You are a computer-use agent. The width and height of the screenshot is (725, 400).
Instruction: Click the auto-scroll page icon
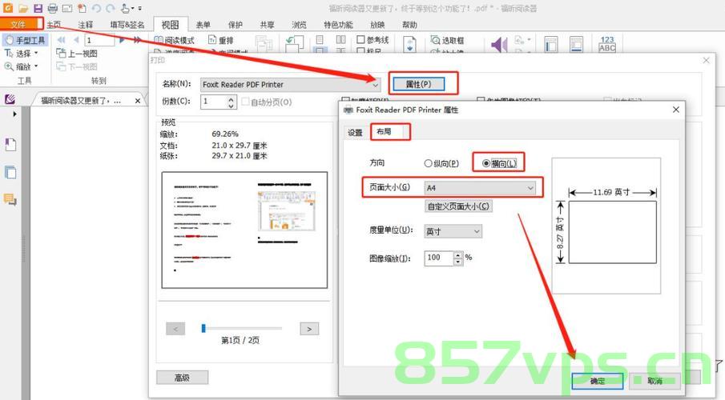click(409, 44)
